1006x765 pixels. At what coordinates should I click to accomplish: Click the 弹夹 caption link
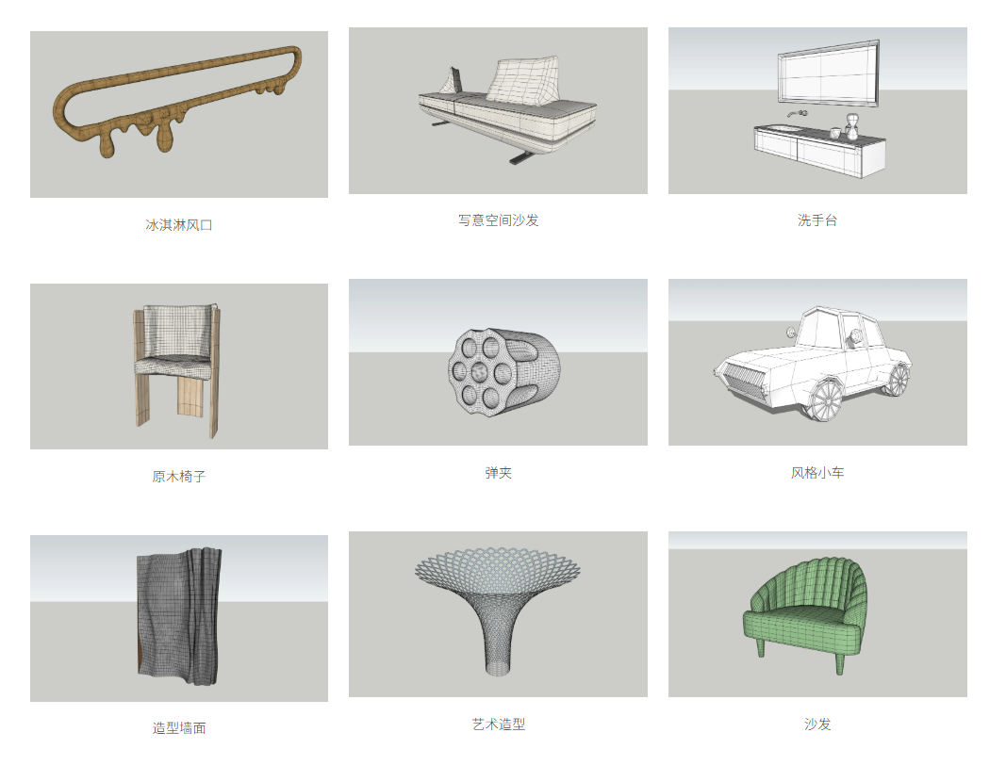coord(498,473)
